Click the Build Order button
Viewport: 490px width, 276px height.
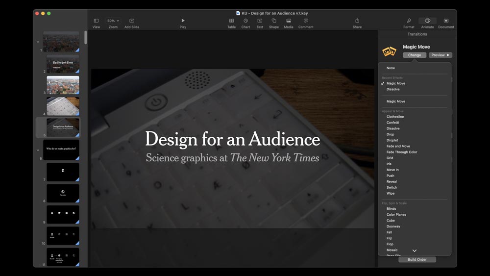[417, 259]
